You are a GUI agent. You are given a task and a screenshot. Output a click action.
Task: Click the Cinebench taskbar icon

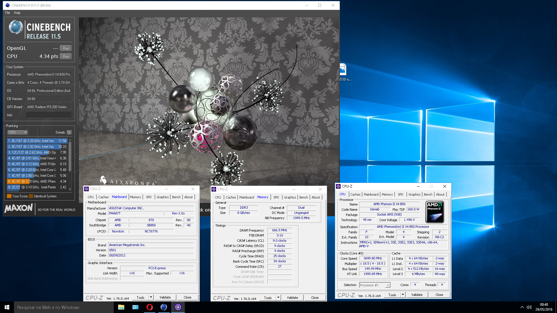pyautogui.click(x=164, y=307)
